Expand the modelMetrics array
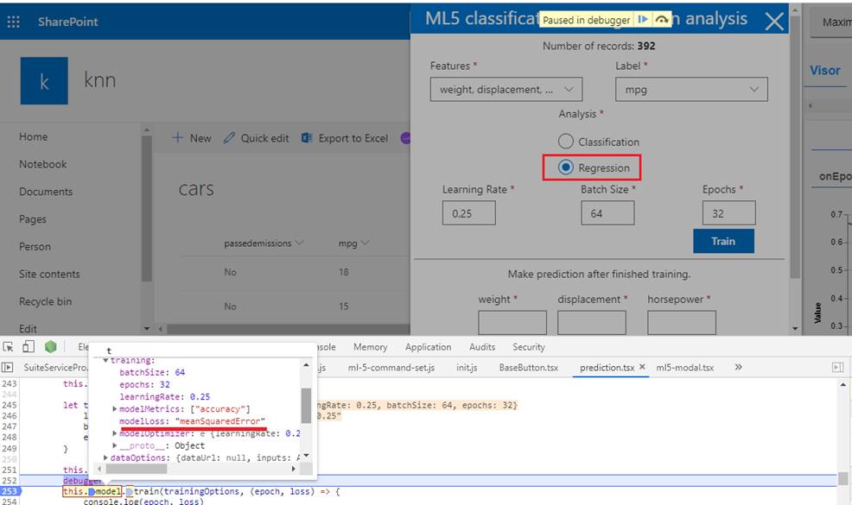The image size is (852, 505). pyautogui.click(x=115, y=409)
